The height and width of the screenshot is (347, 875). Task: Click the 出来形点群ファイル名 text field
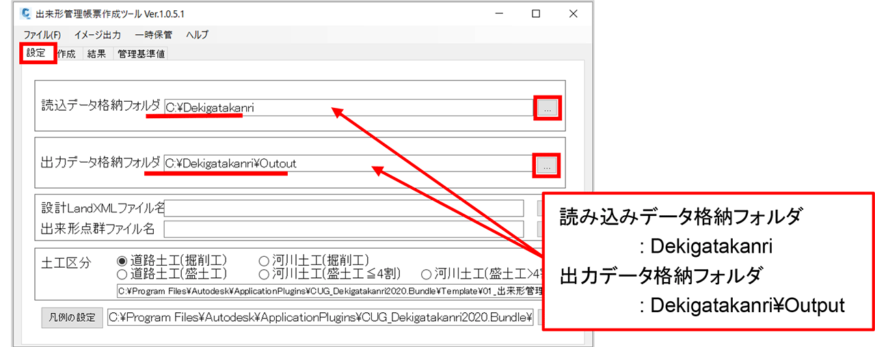344,228
